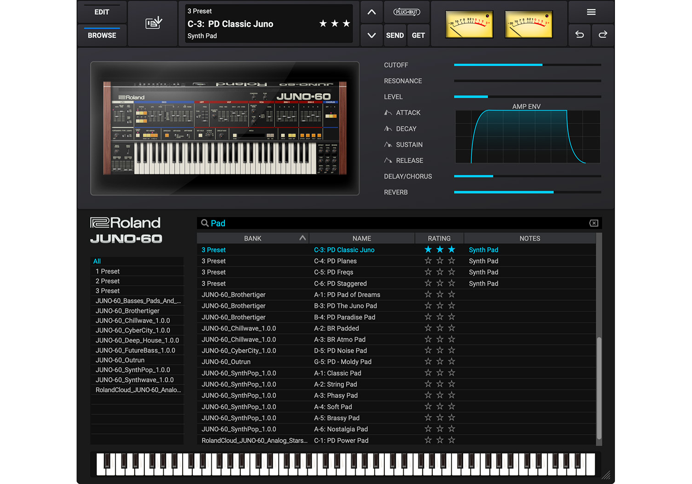Adjust the RESONANCE slider
The height and width of the screenshot is (484, 692).
pyautogui.click(x=527, y=81)
